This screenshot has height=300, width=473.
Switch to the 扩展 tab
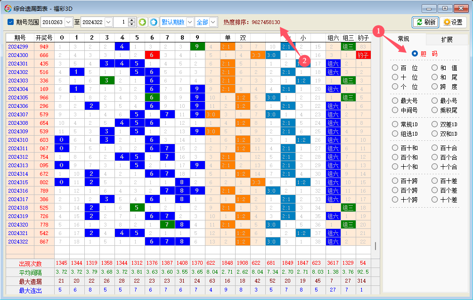(447, 39)
